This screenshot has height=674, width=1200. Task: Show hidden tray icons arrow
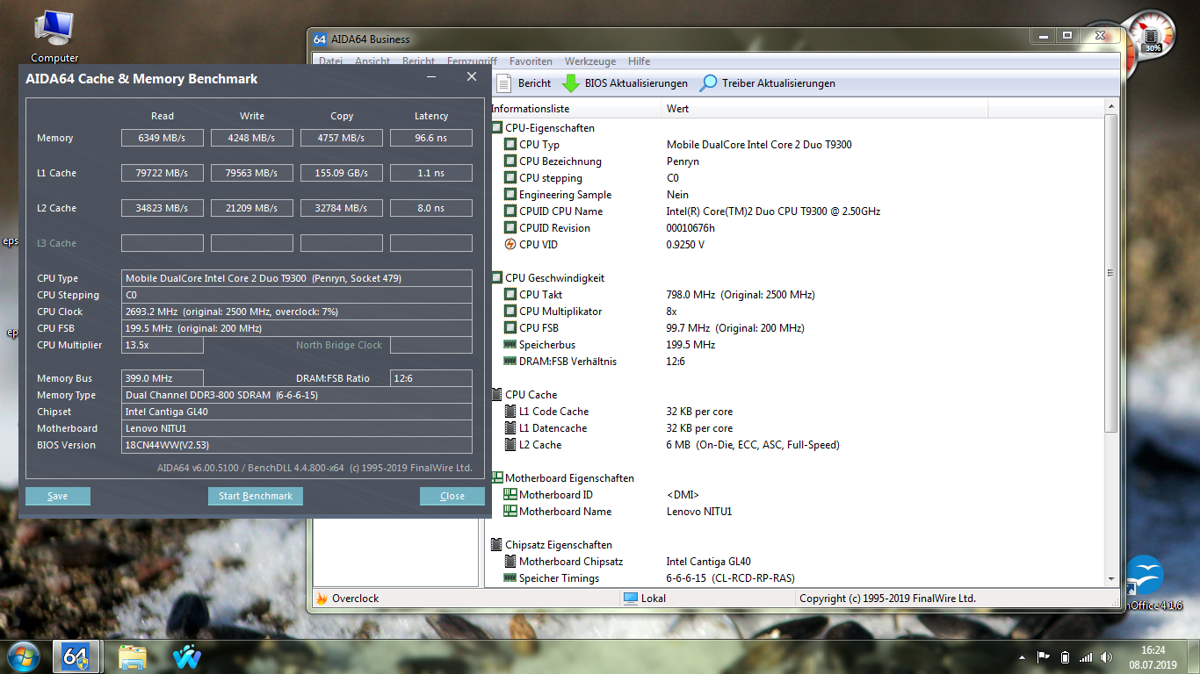(1022, 657)
